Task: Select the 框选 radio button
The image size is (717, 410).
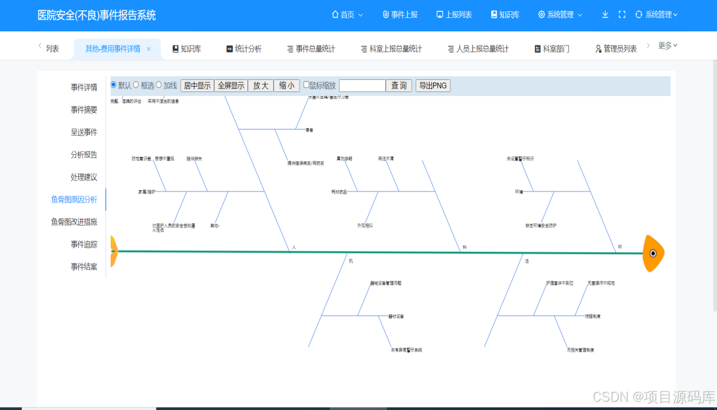Action: point(136,85)
